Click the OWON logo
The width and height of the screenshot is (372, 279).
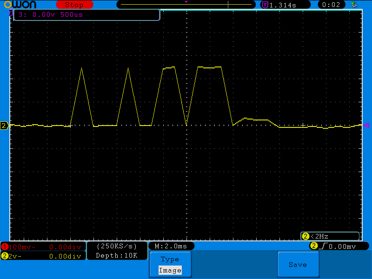[x=20, y=5]
